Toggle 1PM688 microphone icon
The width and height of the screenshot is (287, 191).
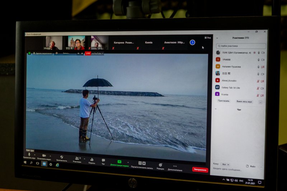(258, 59)
